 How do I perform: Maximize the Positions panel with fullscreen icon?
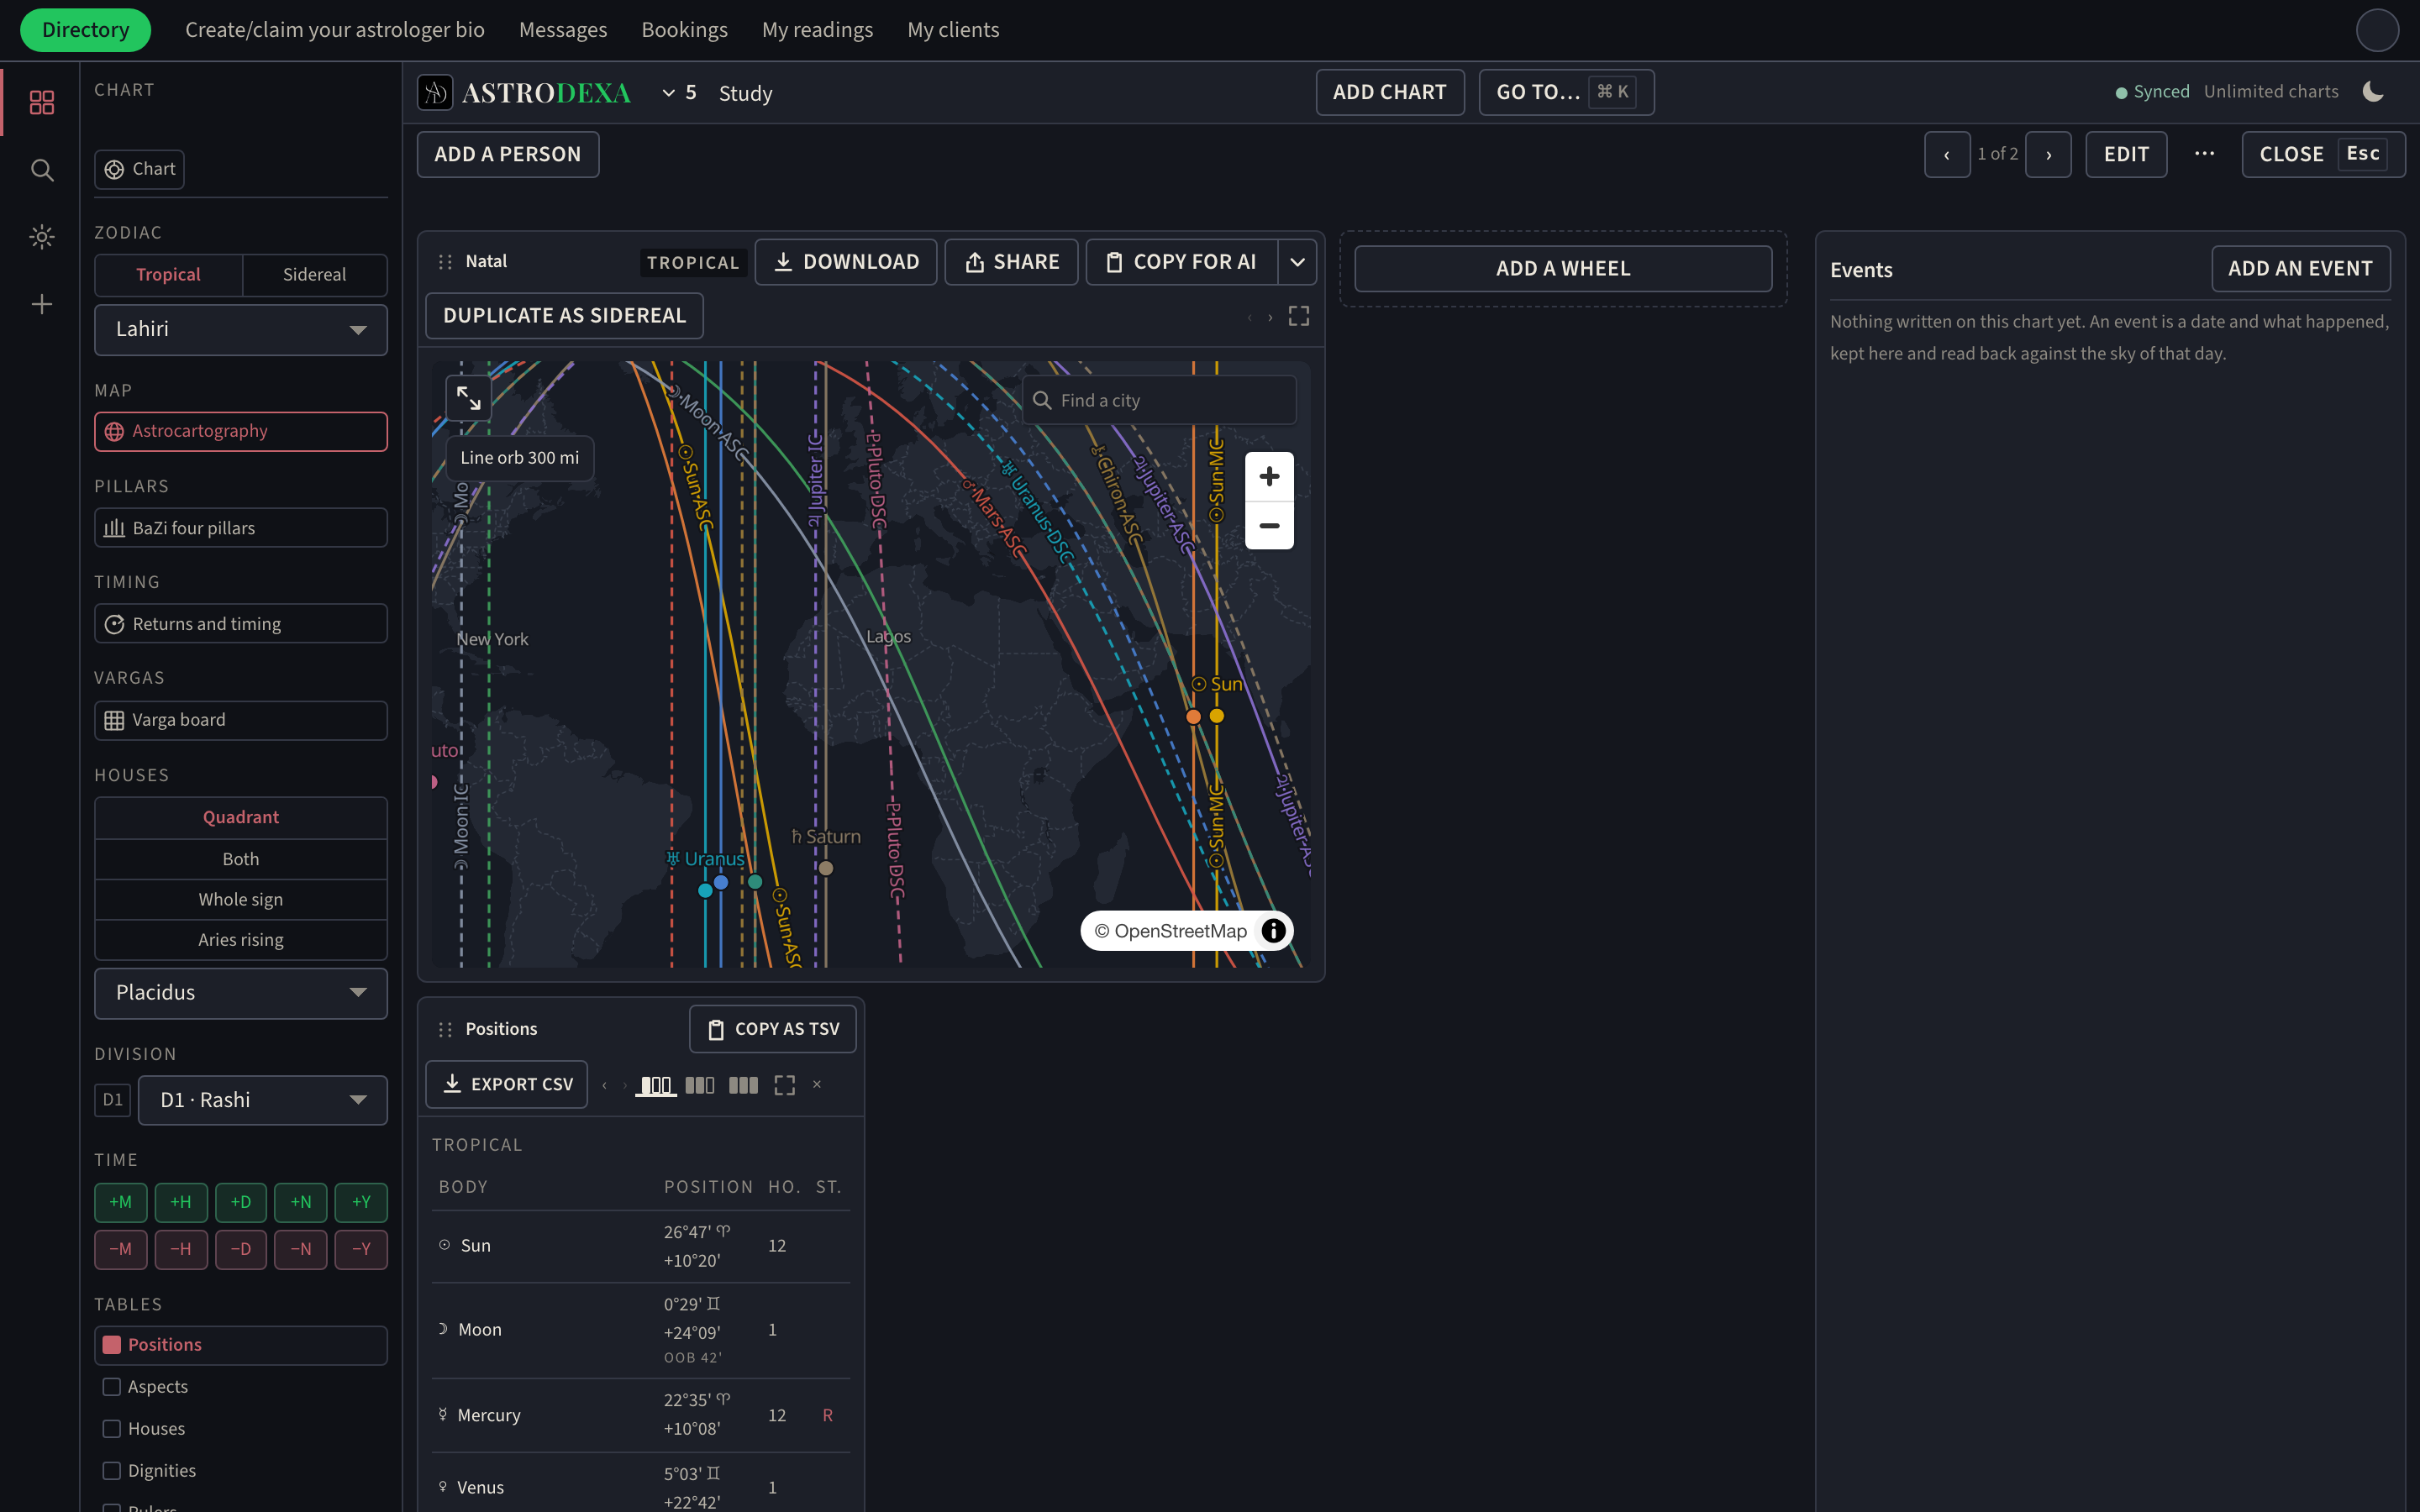point(785,1085)
